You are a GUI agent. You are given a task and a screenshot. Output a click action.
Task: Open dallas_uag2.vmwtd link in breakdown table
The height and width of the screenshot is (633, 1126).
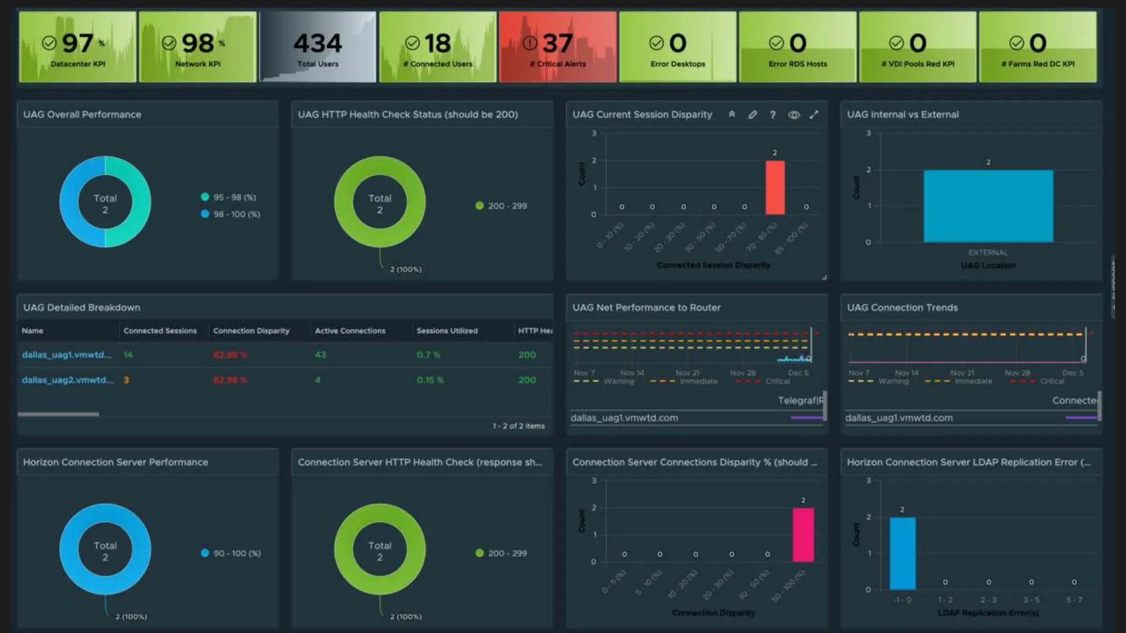68,380
